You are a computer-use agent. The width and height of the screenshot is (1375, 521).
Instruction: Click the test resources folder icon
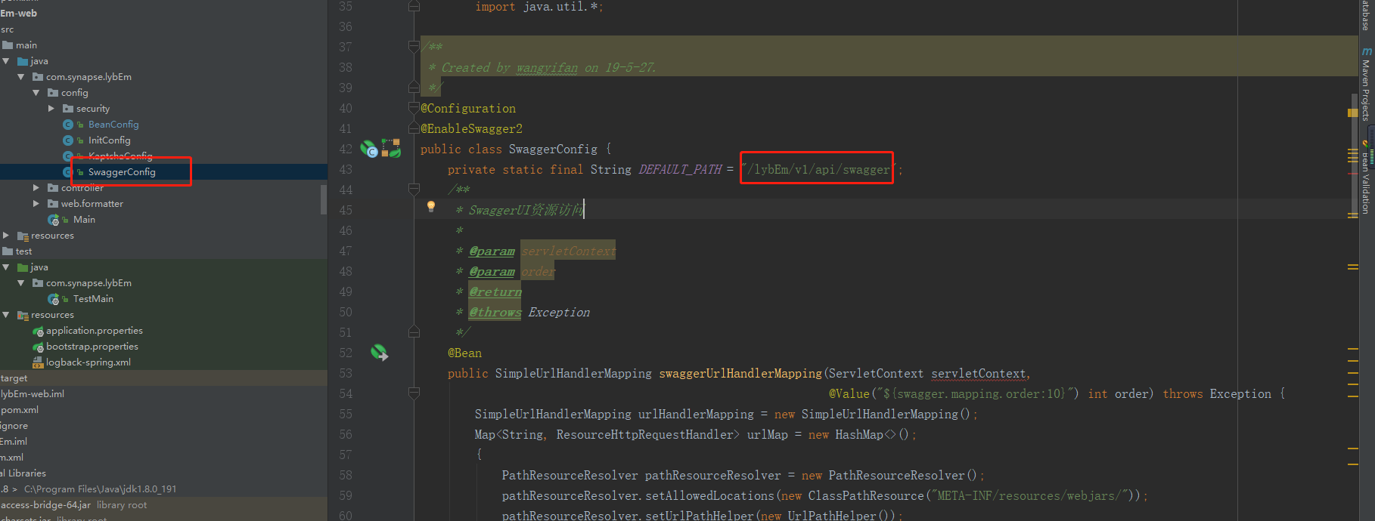tap(23, 315)
